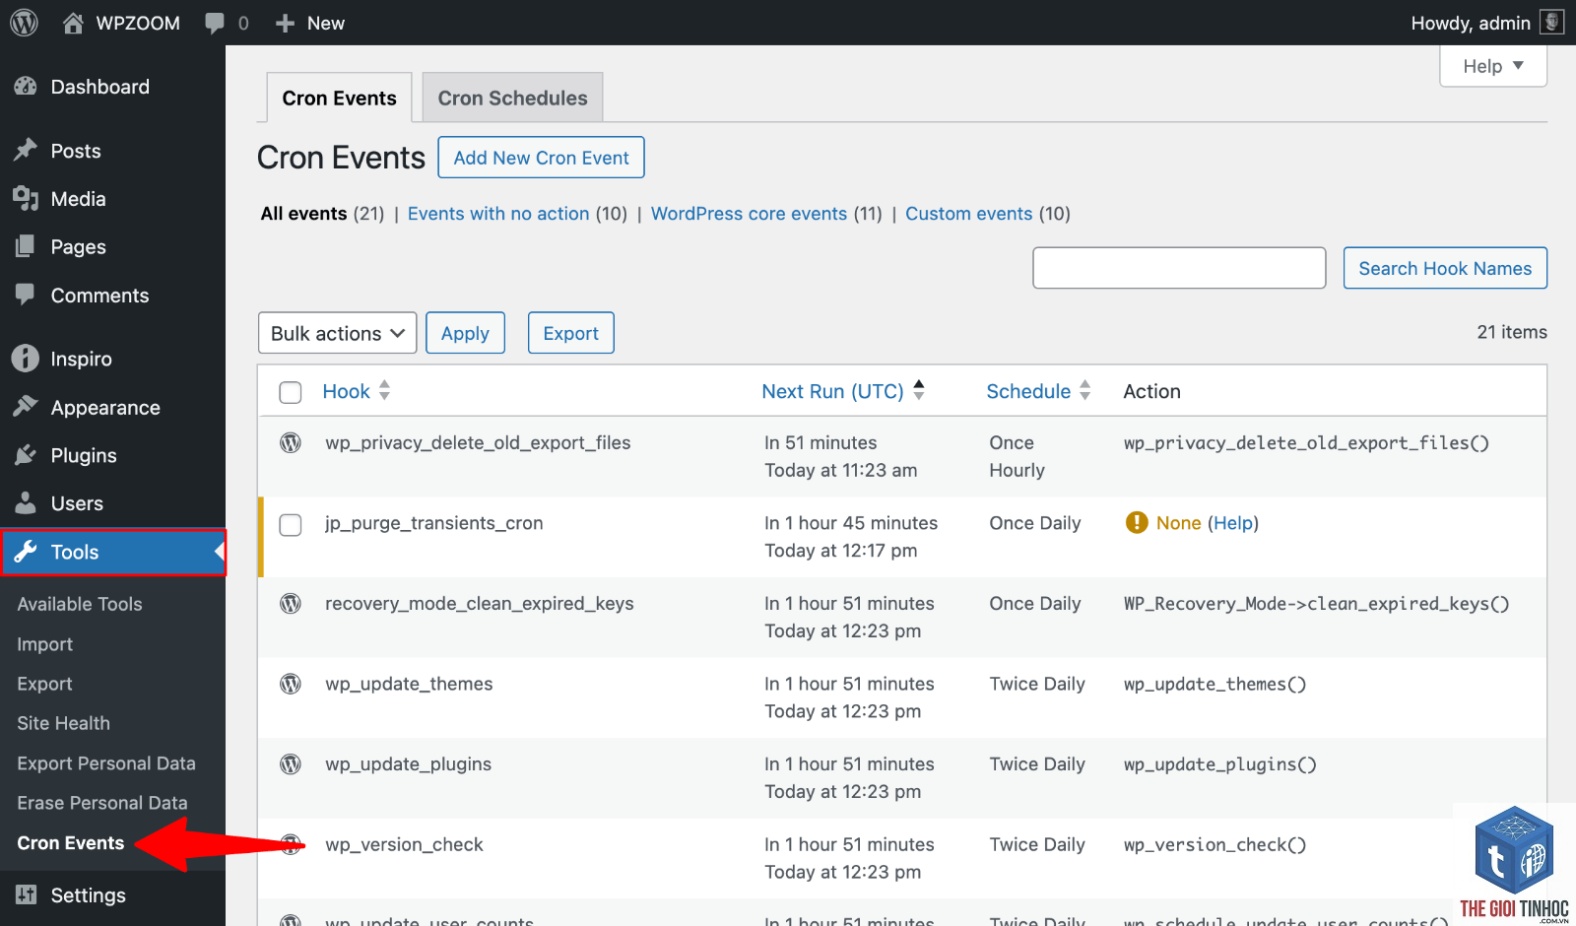Click WordPress icon beside wp_update_themes
Image resolution: width=1576 pixels, height=926 pixels.
point(291,684)
